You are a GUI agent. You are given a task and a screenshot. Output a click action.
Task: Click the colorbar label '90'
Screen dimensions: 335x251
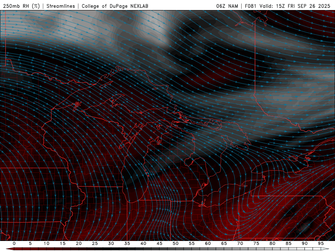305,243
